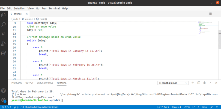
Task: Click Ln 12, Col 5 in status bar
Action: click(163, 107)
